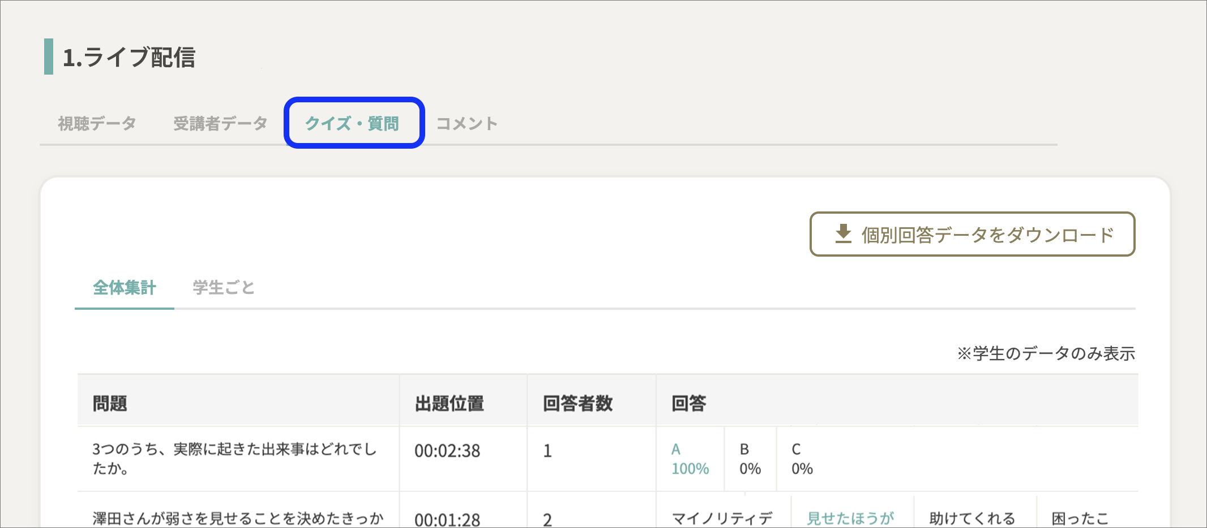
Task: Click answer option 見せたほうが
Action: (850, 518)
